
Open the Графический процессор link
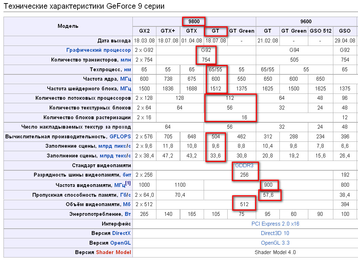pyautogui.click(x=98, y=50)
